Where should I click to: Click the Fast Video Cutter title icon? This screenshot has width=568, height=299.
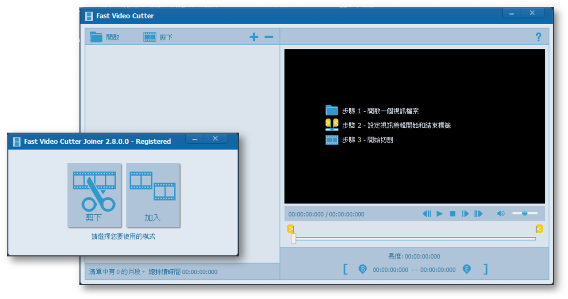89,16
